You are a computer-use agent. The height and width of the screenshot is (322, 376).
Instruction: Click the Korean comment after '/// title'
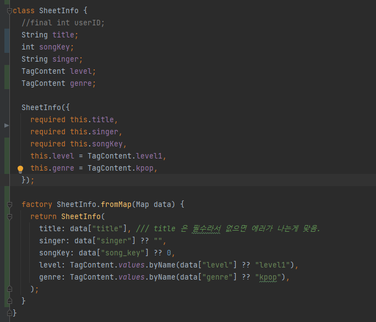coord(250,228)
